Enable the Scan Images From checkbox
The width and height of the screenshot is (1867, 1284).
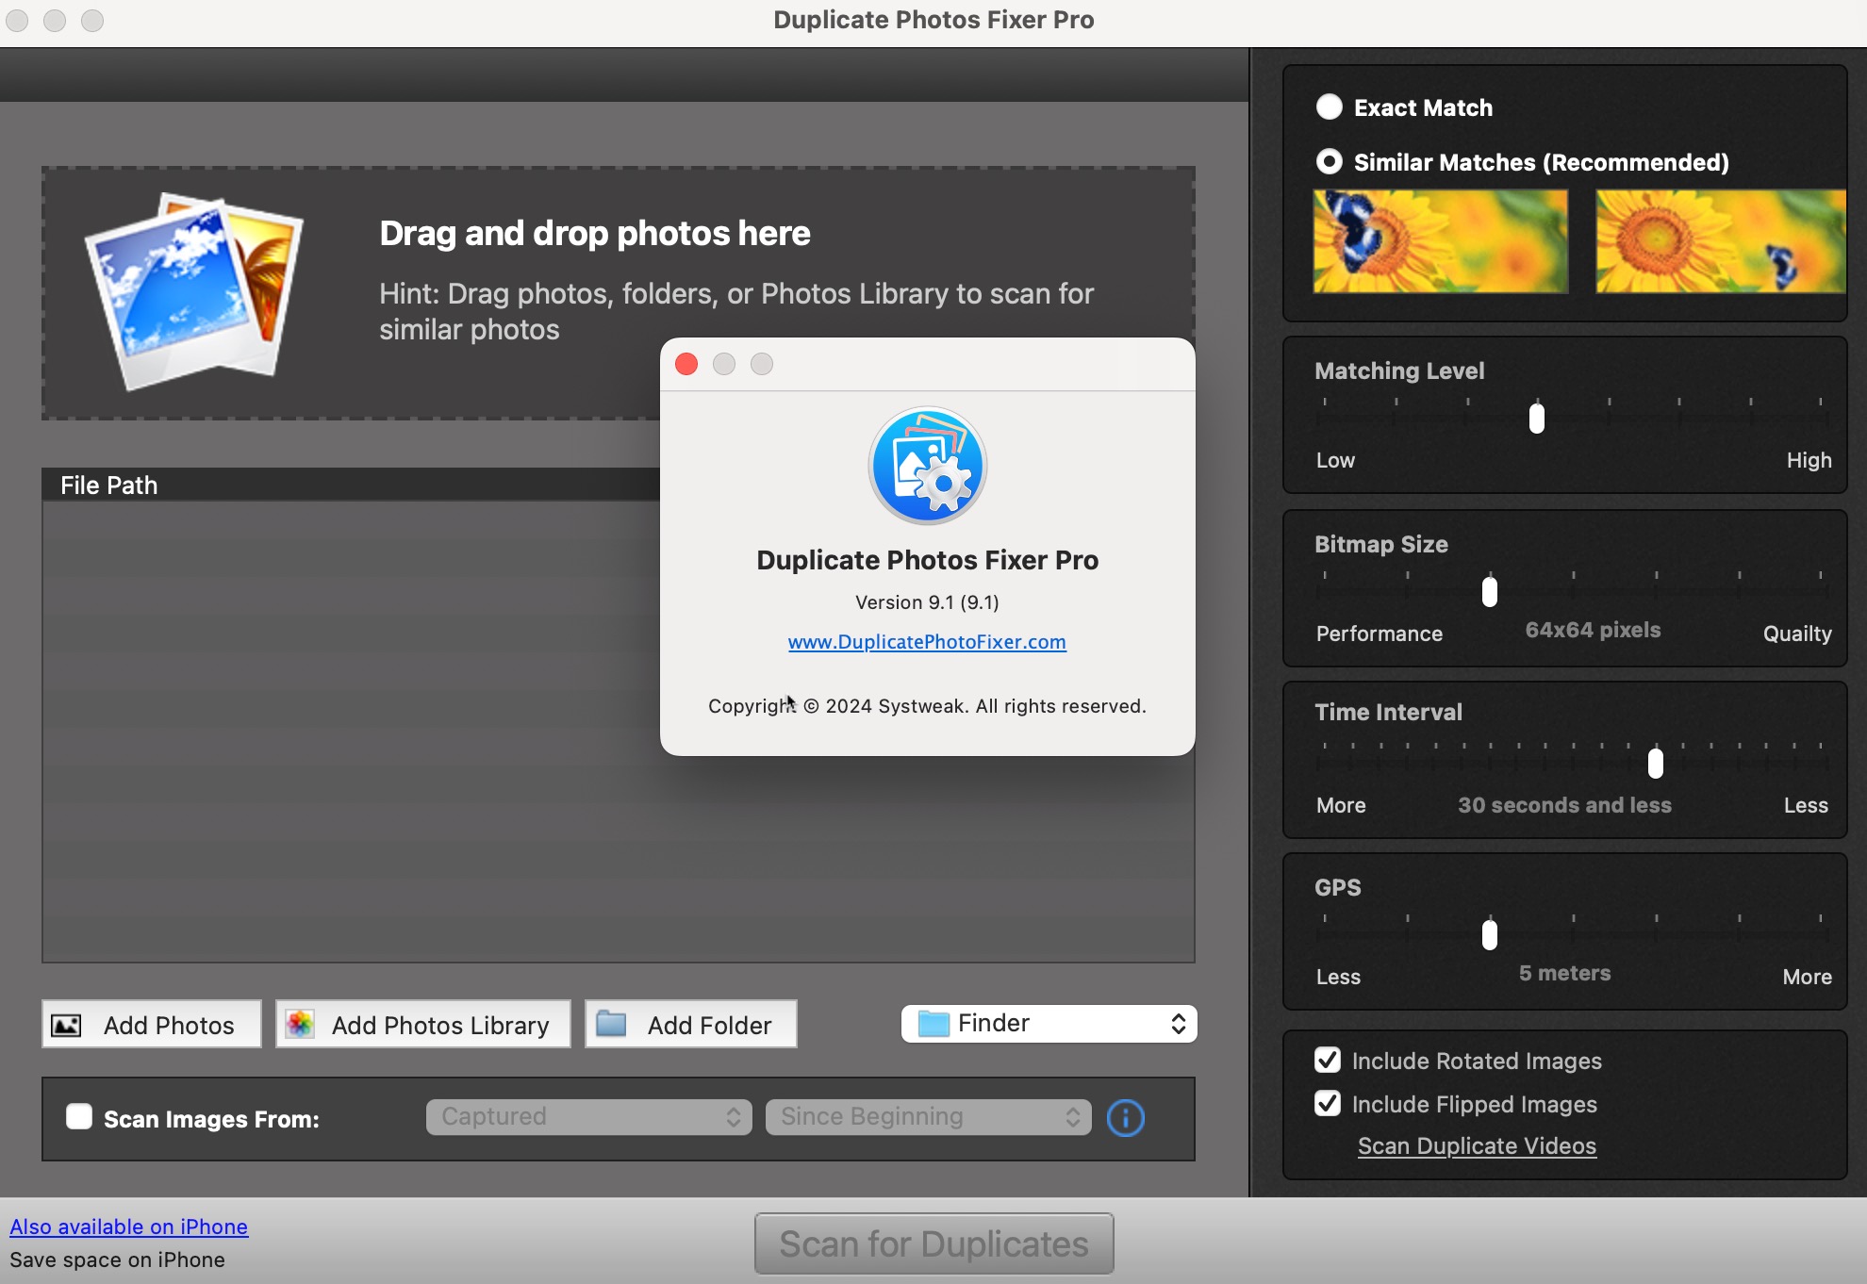tap(79, 1117)
